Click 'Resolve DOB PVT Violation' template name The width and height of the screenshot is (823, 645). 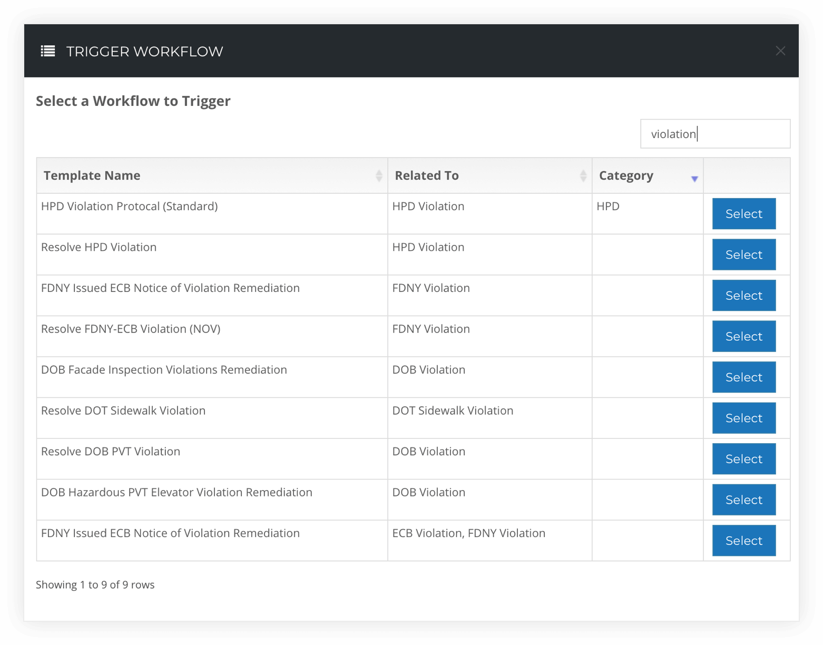111,452
